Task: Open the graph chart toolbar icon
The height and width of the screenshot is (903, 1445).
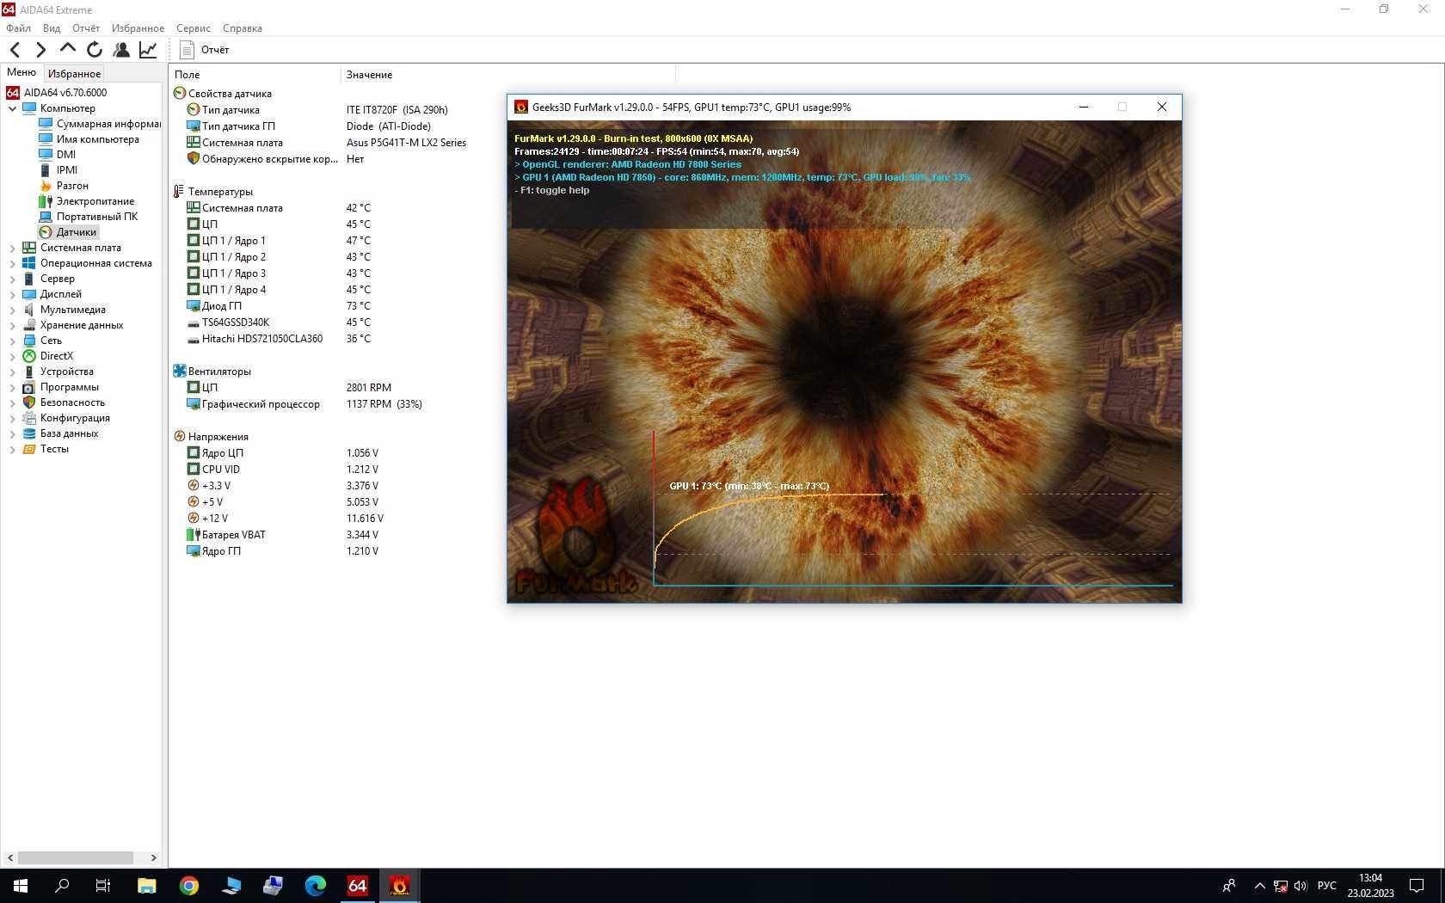Action: pos(148,50)
